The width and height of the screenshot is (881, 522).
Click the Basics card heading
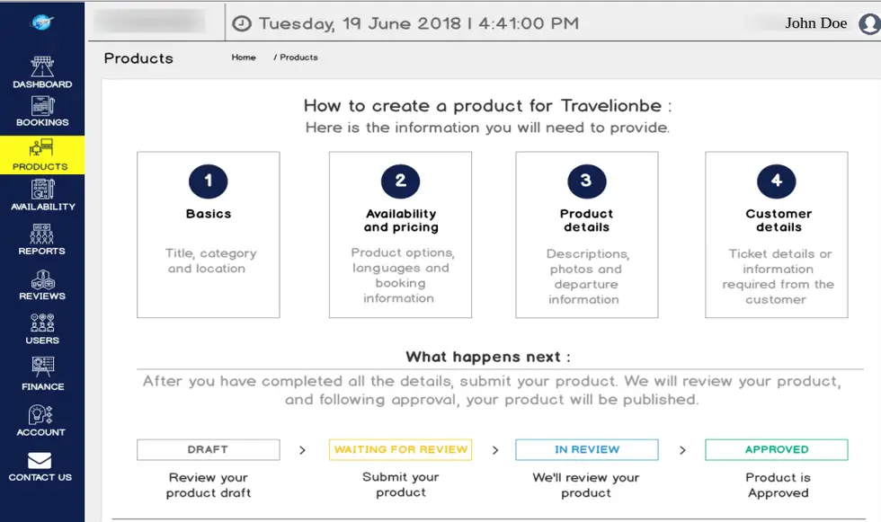click(x=209, y=214)
